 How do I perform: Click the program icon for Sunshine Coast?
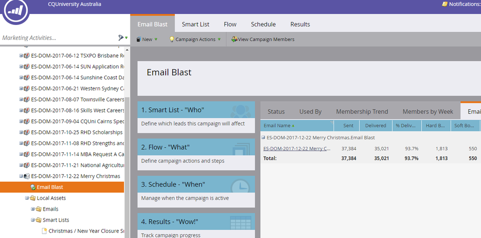pyautogui.click(x=26, y=77)
